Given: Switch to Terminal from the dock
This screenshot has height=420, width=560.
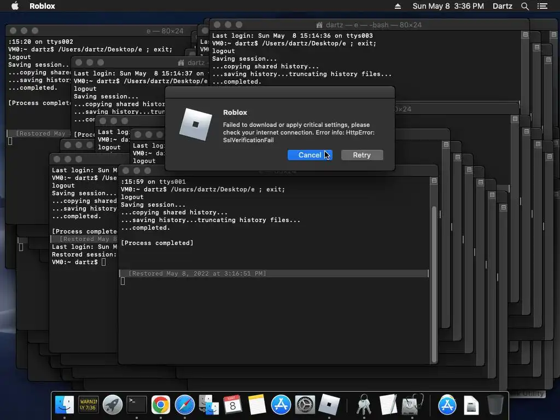Looking at the screenshot, I should (136, 405).
